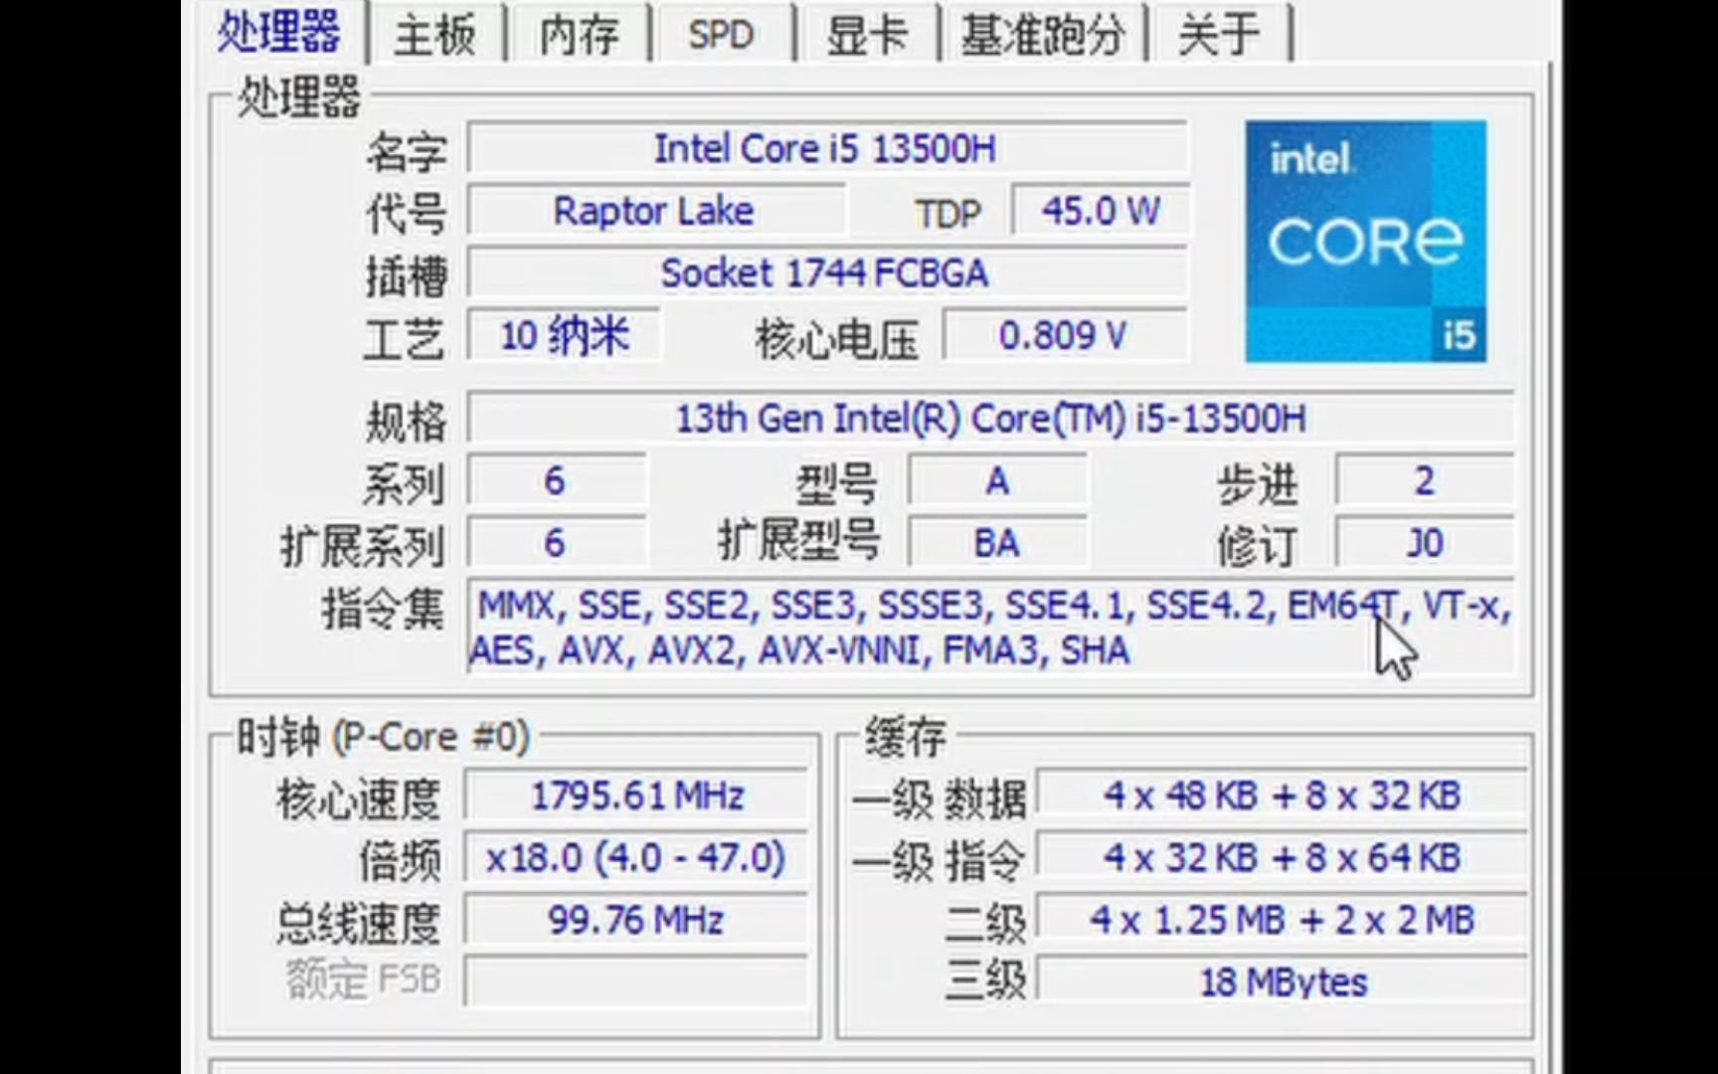The width and height of the screenshot is (1718, 1074).
Task: Click the L3 cache 18 MBytes field
Action: point(1283,982)
